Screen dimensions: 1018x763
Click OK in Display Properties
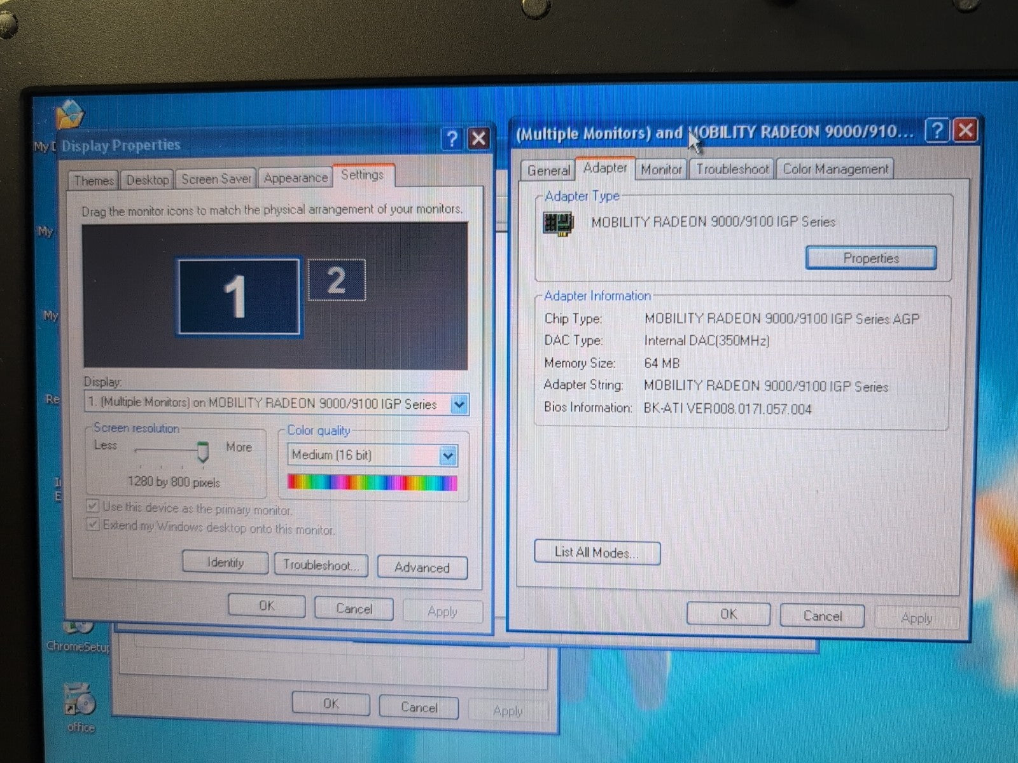(x=267, y=606)
